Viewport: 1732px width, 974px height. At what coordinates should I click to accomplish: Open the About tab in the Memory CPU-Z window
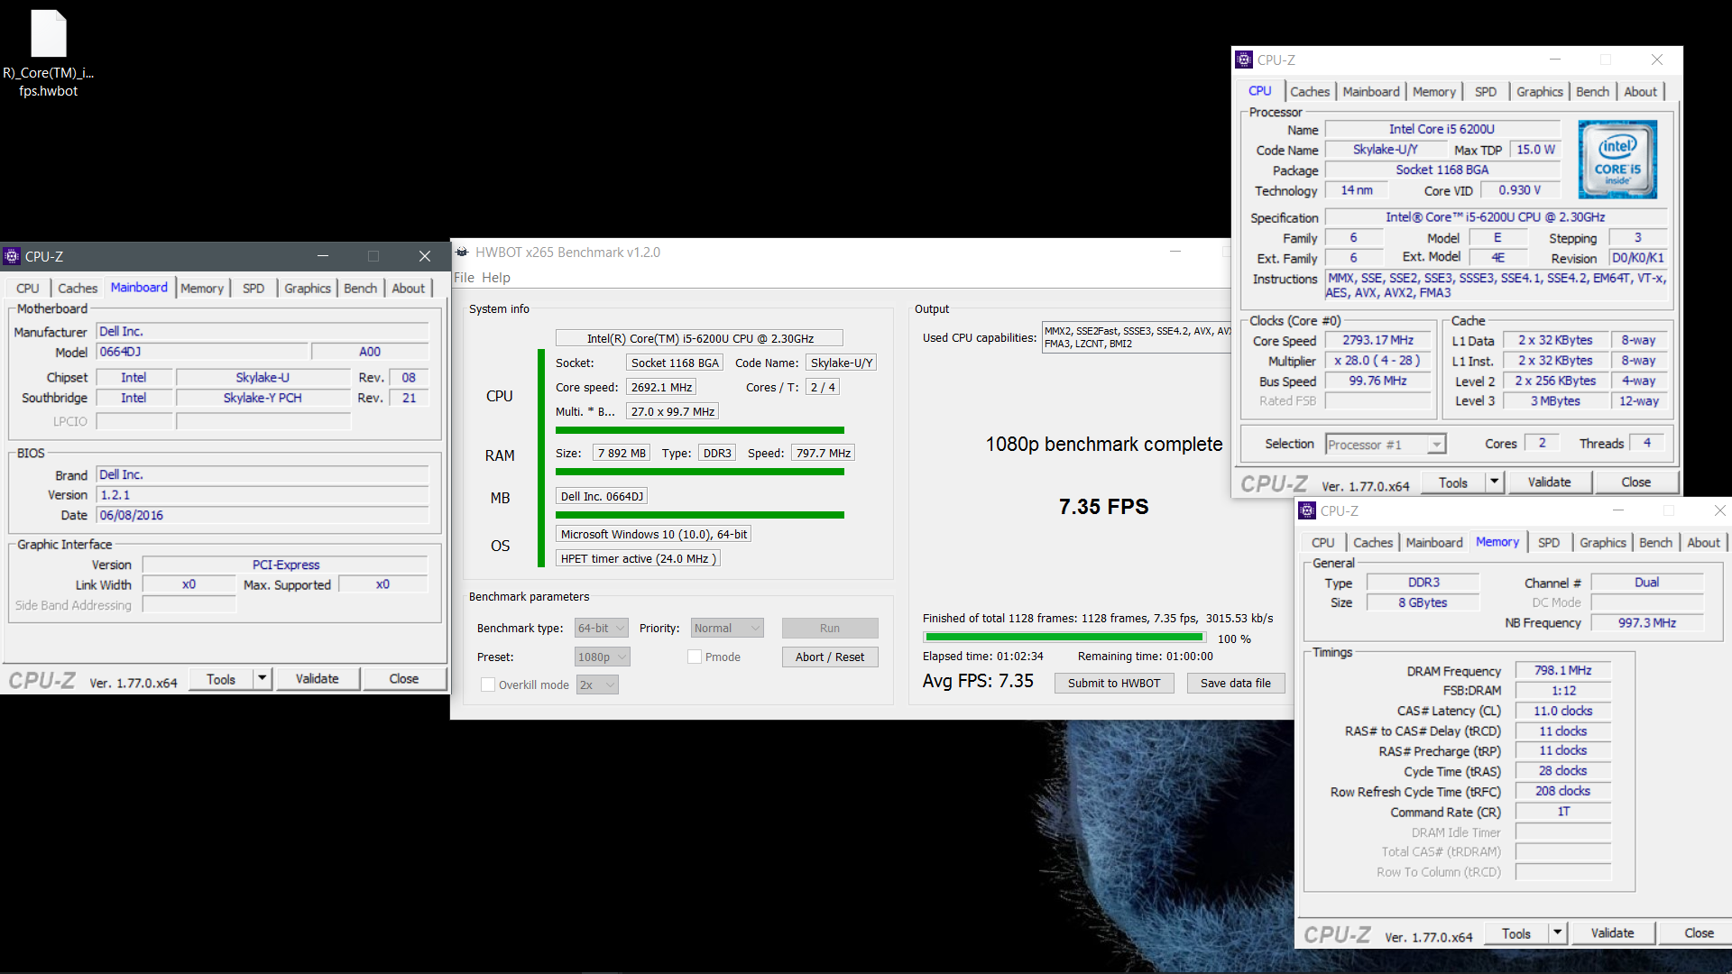coord(1703,542)
